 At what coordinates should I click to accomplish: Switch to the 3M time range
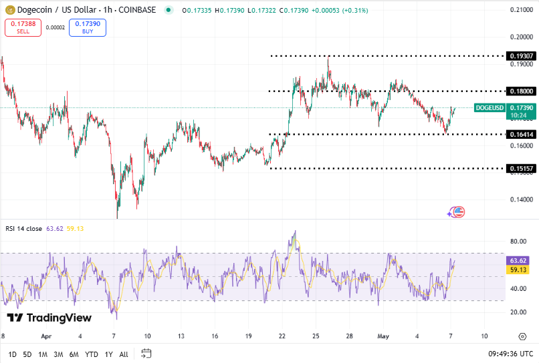58,354
